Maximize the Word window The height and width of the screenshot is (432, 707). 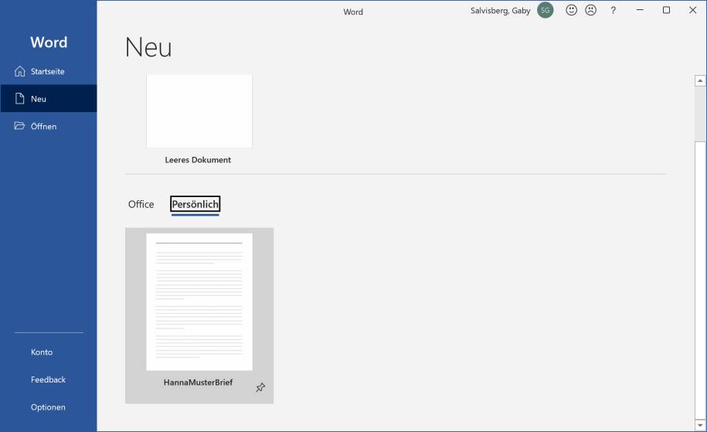point(666,10)
